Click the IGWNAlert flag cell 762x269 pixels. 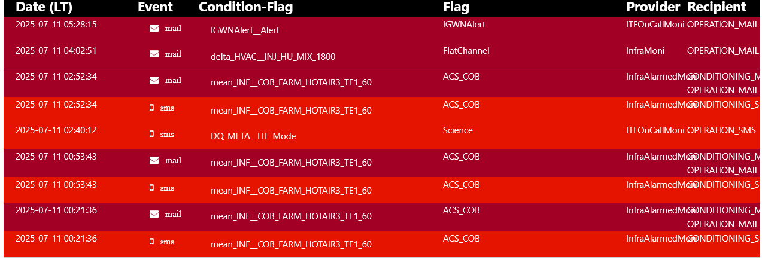[x=464, y=25]
